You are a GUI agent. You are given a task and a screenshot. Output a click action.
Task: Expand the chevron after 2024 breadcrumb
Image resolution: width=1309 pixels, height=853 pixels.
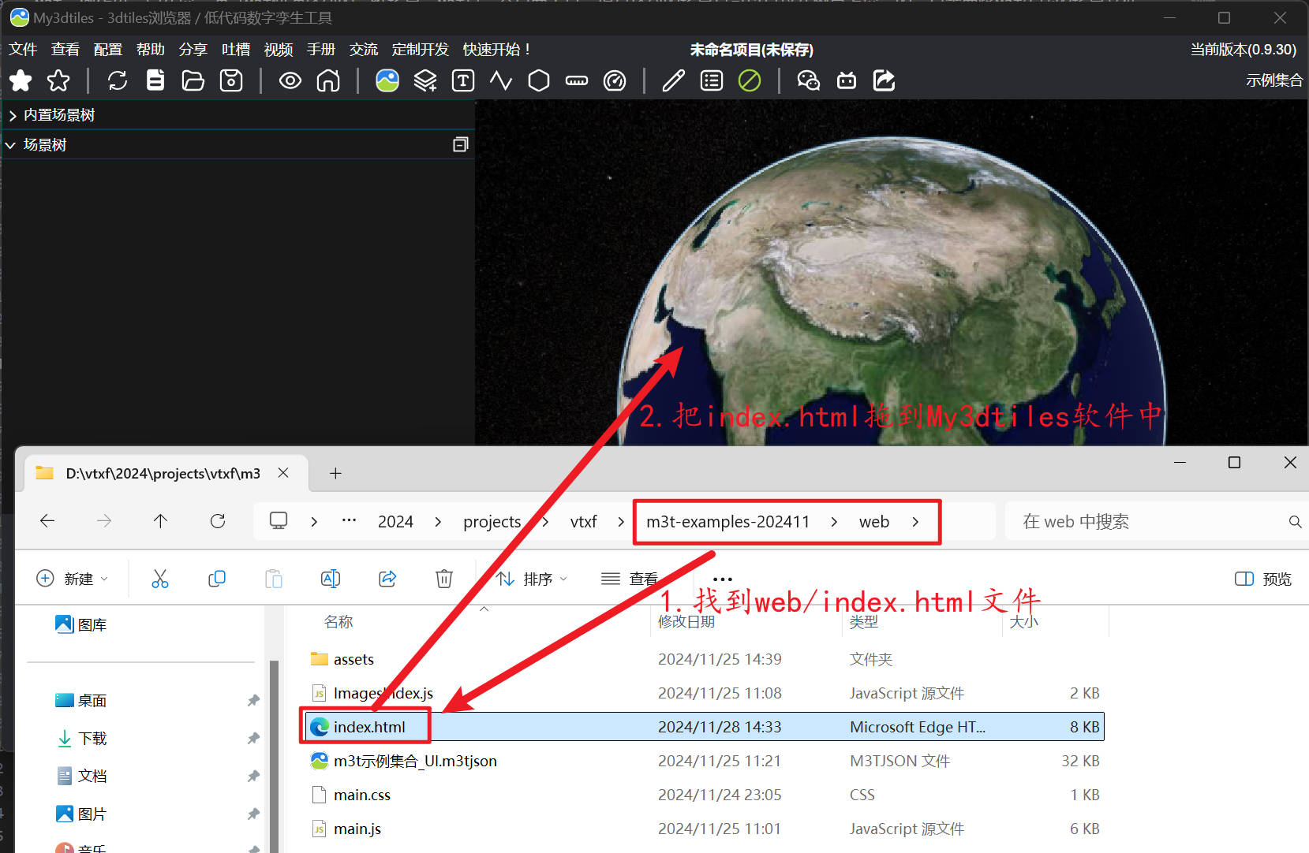tap(438, 522)
